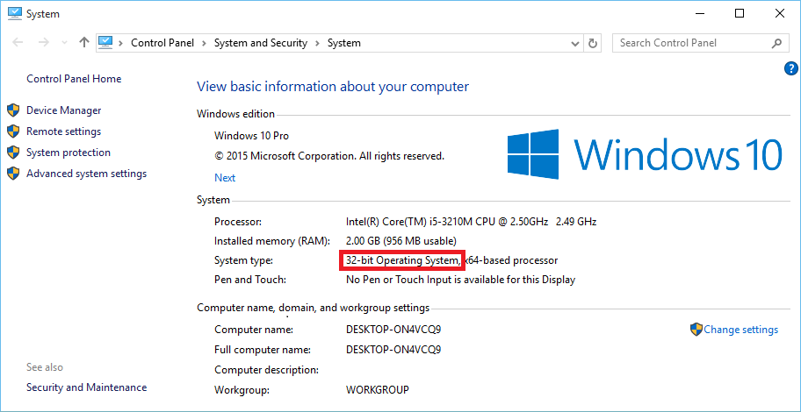Open Security and Maintenance link
Screen dimensions: 801x412
(x=86, y=387)
